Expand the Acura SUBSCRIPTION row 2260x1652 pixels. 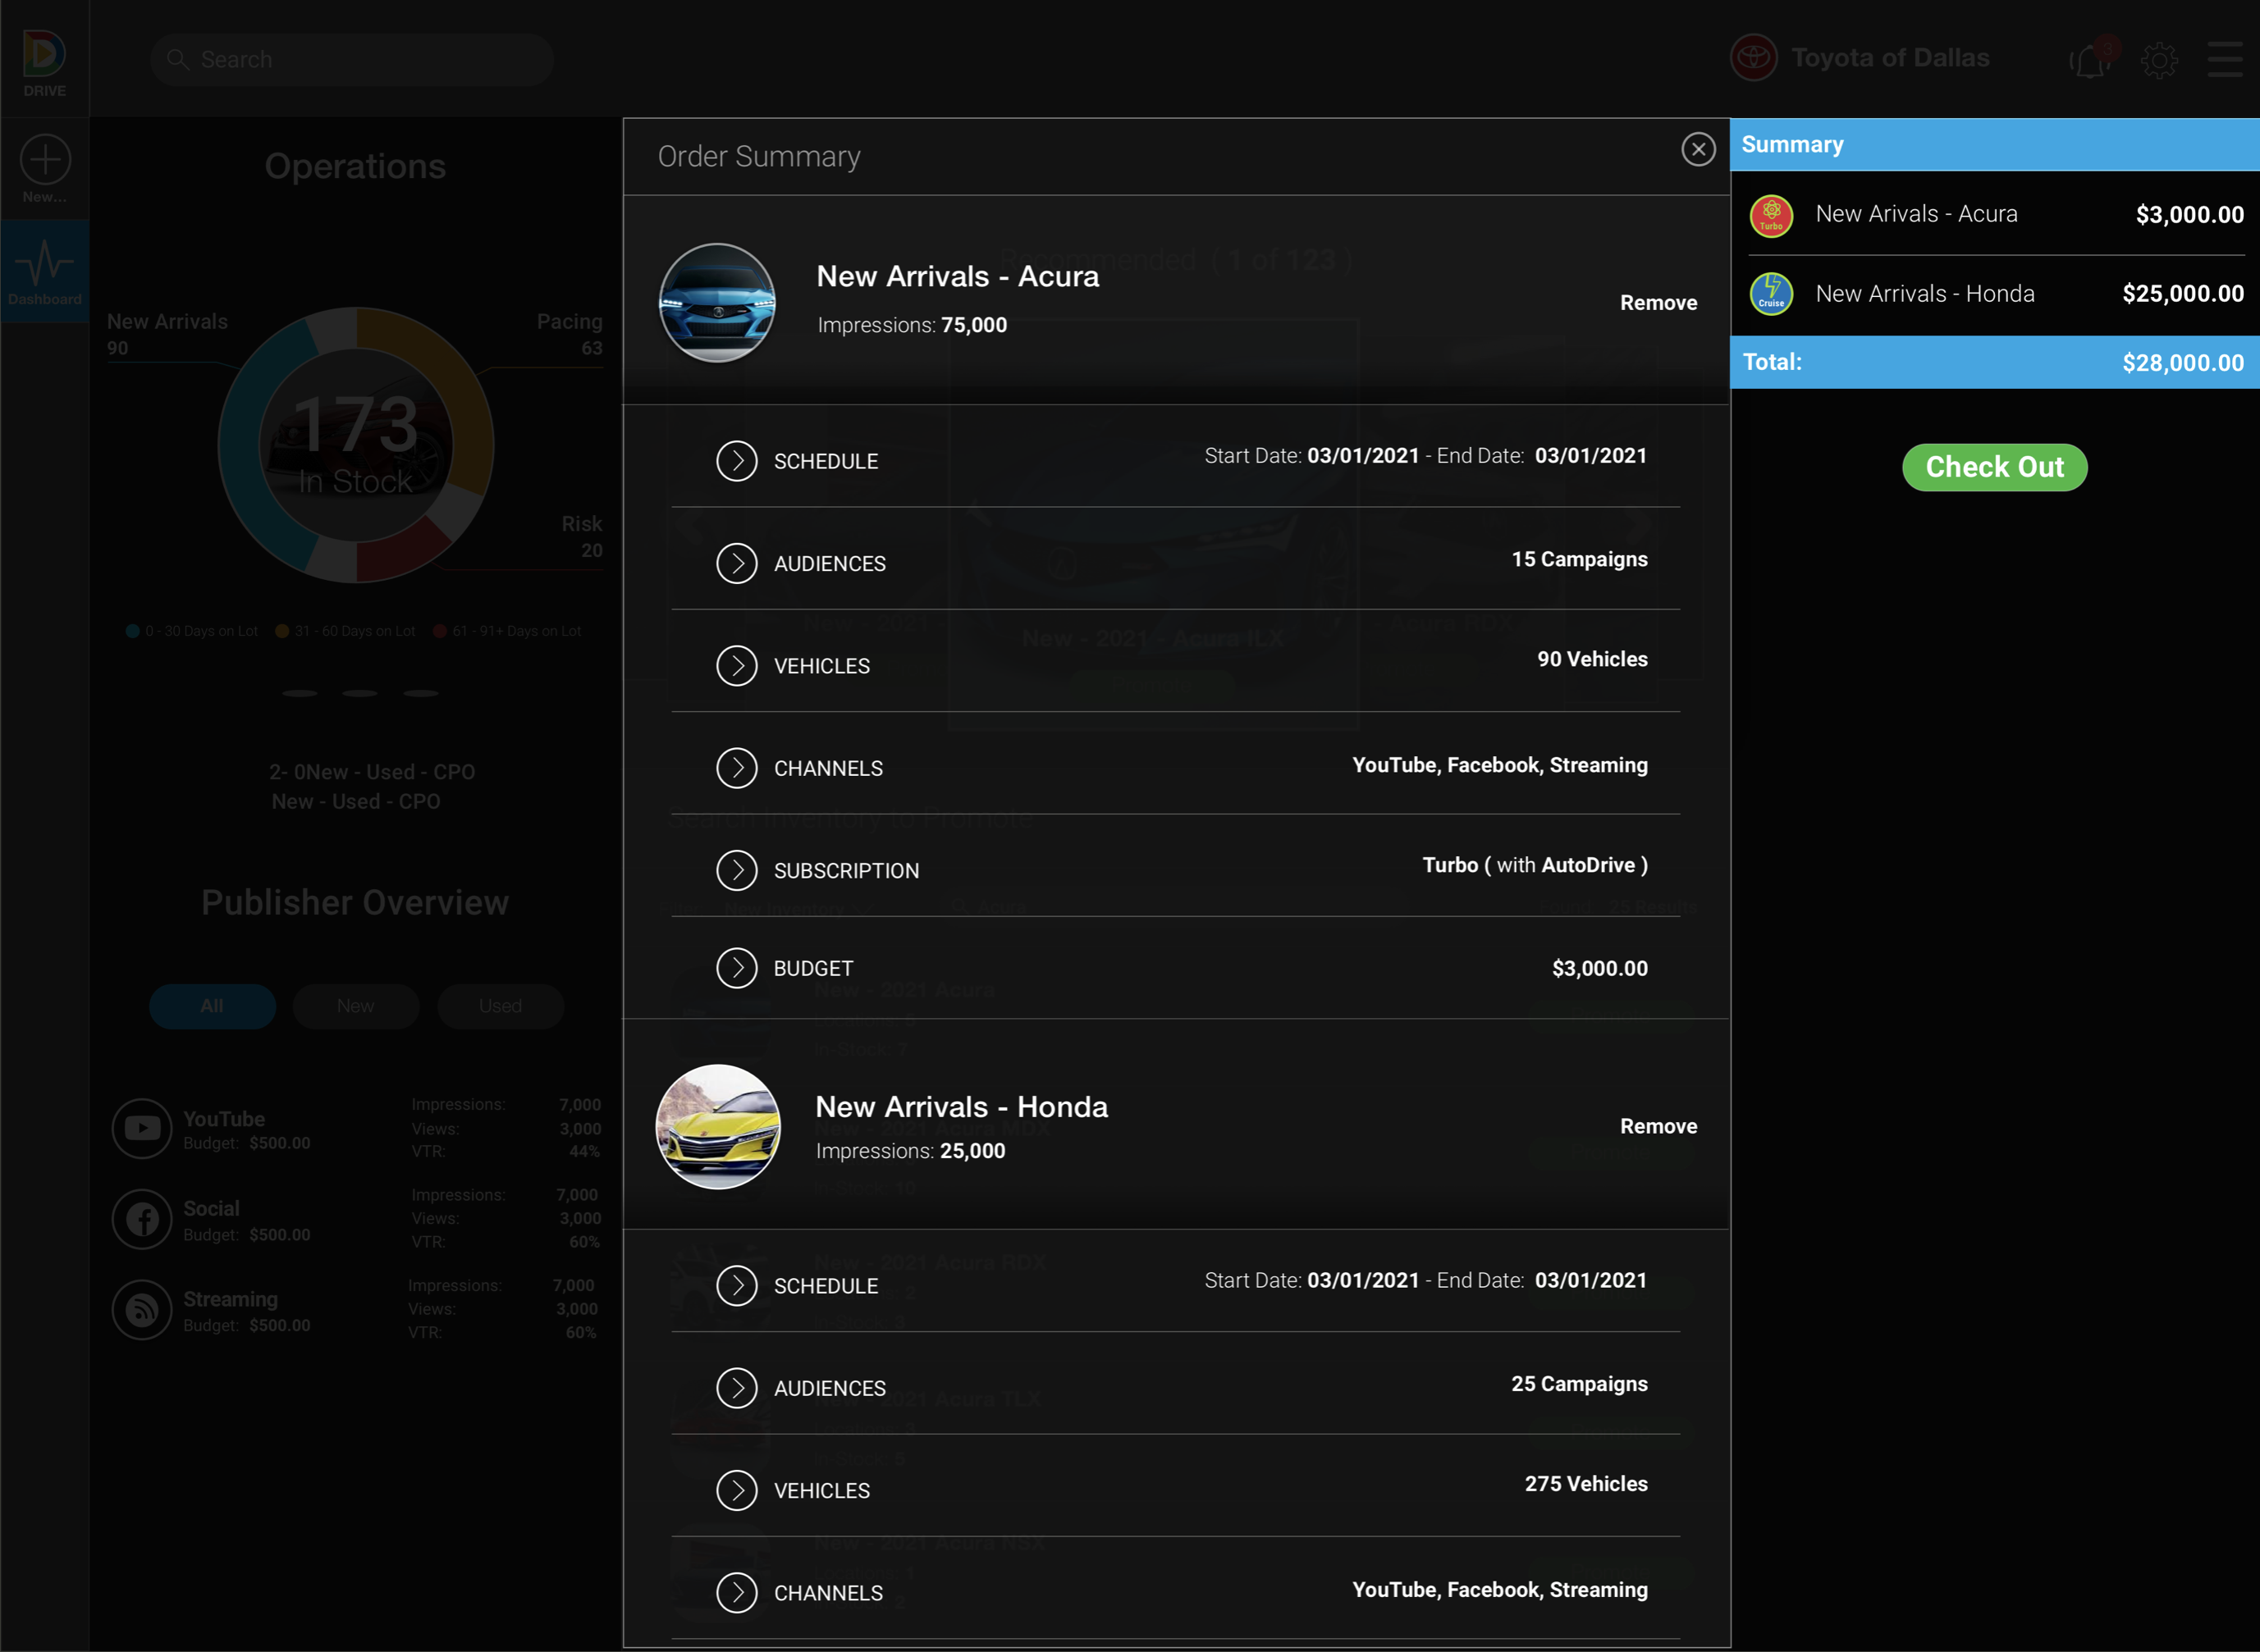(737, 870)
